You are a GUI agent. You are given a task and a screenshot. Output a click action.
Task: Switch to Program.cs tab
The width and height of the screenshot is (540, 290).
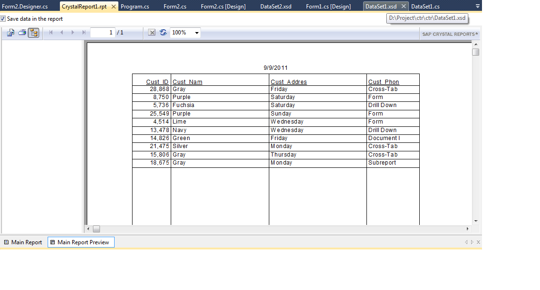(135, 7)
